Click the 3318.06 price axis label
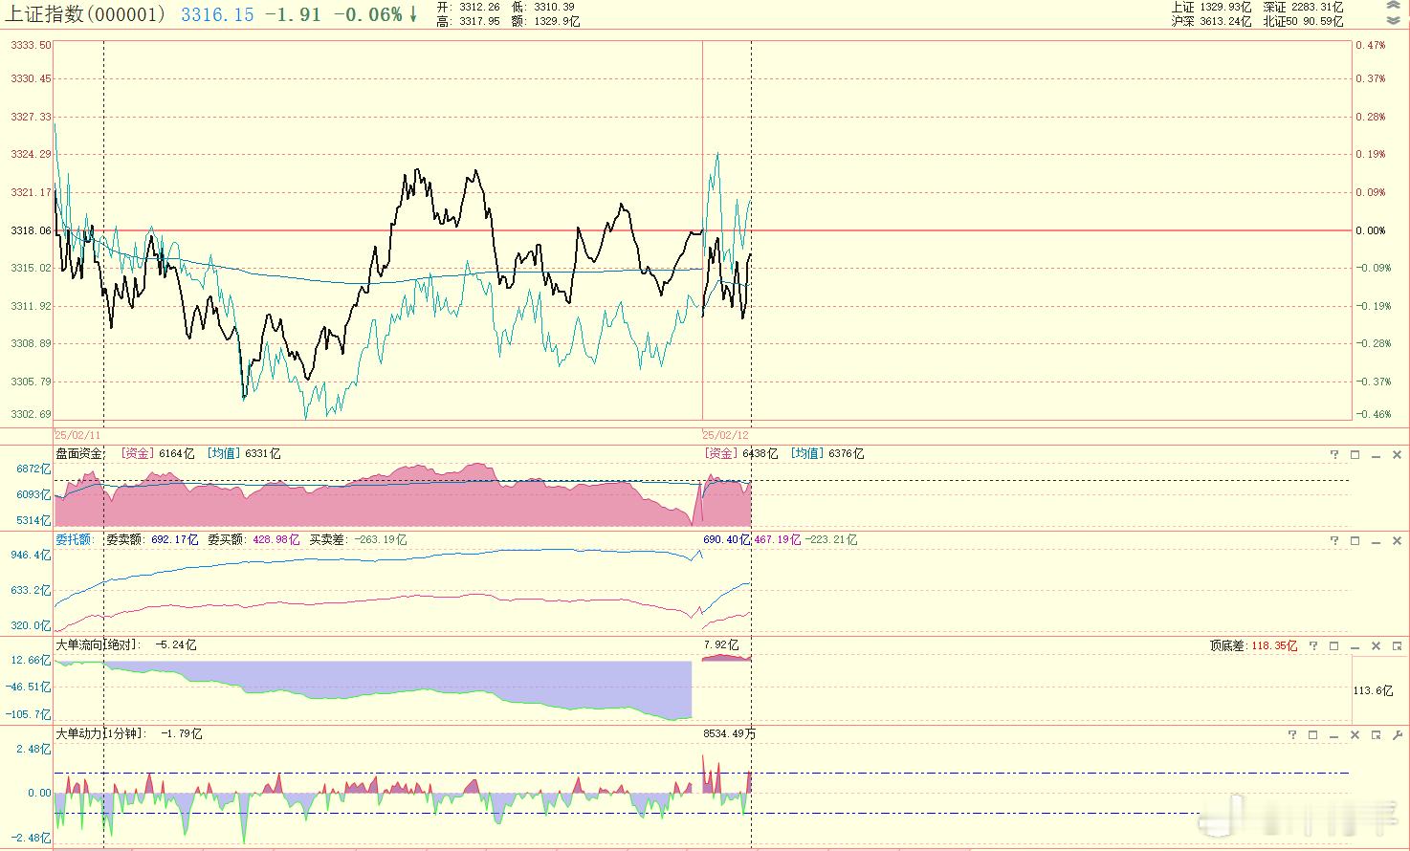1410x851 pixels. 31,230
